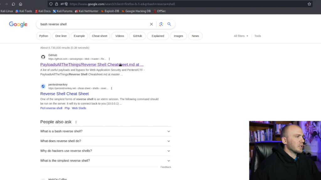321x180 pixels.
Task: Open the pentestmonkey result three-dot menu
Action: coord(111,88)
